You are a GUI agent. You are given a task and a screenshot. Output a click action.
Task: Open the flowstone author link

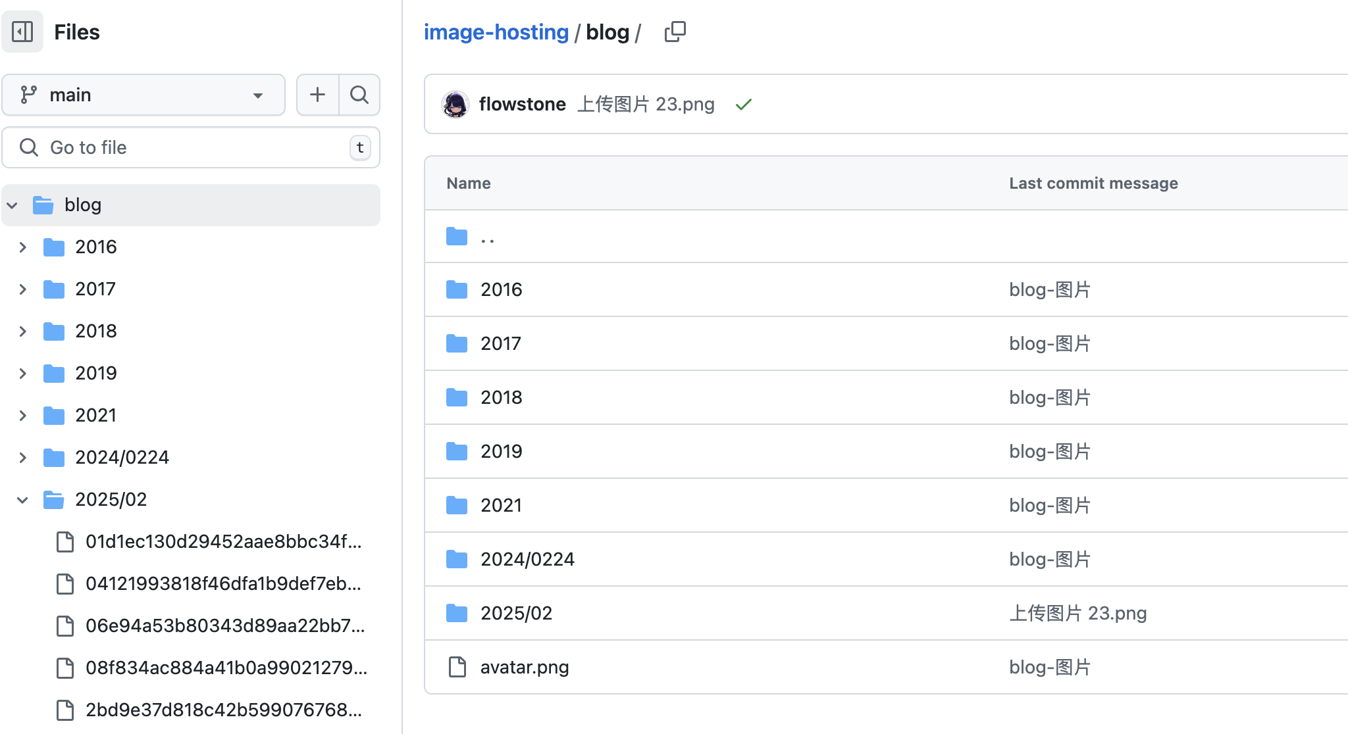click(523, 104)
